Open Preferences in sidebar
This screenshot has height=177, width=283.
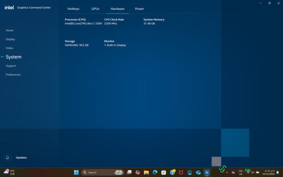[x=13, y=75]
